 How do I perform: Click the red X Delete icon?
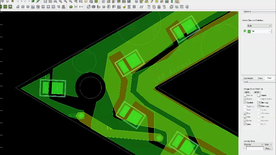[12, 1]
